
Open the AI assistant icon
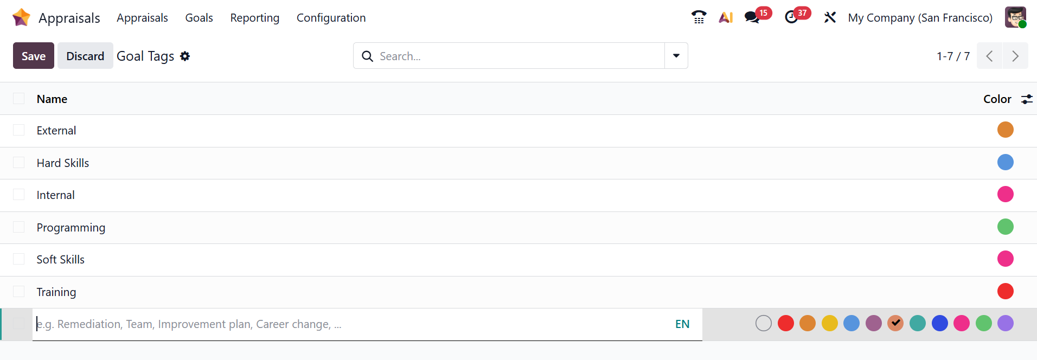[726, 17]
